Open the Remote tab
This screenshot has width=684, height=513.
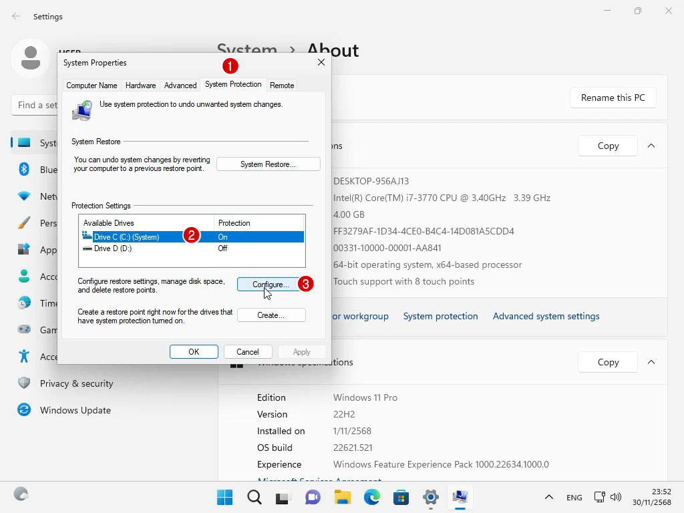pyautogui.click(x=282, y=85)
